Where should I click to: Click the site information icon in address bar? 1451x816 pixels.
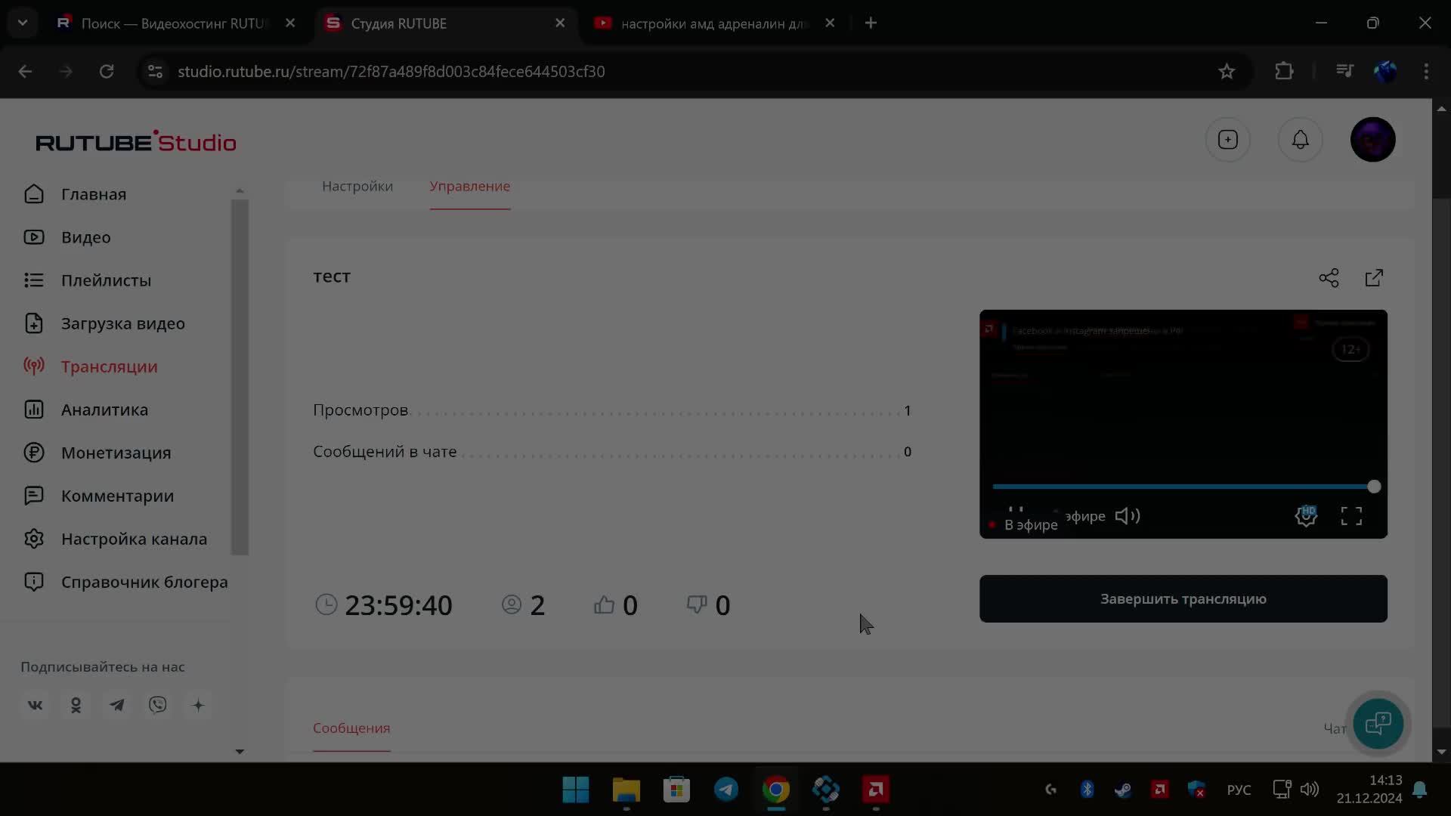pos(155,71)
